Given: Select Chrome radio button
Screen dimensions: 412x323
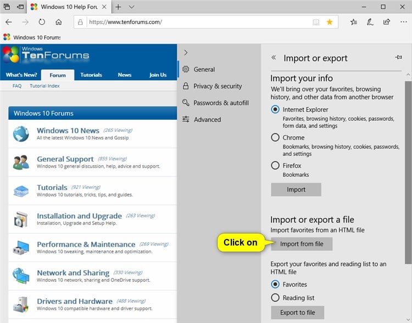Looking at the screenshot, I should coord(275,137).
